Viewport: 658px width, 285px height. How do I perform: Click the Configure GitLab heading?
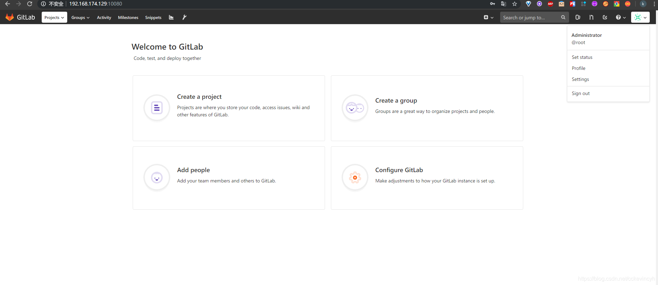399,170
